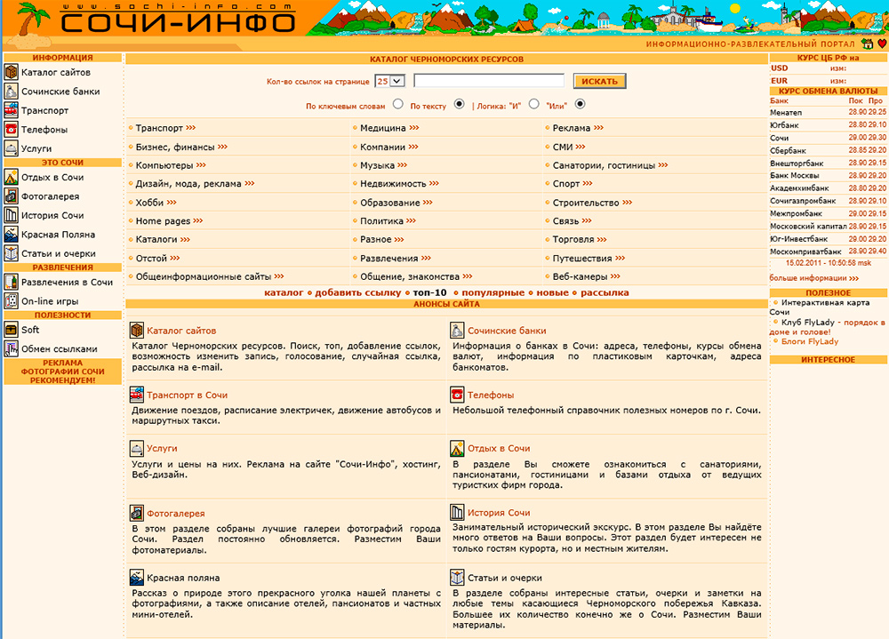Open the Строительство category link
The height and width of the screenshot is (639, 889).
[x=586, y=203]
